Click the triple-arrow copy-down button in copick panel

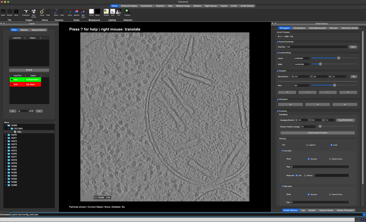[x=29, y=70]
